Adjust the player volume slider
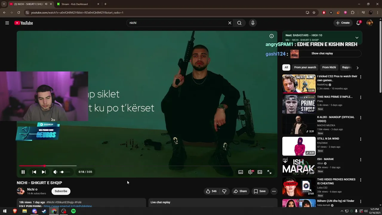382x215 pixels. click(x=65, y=172)
